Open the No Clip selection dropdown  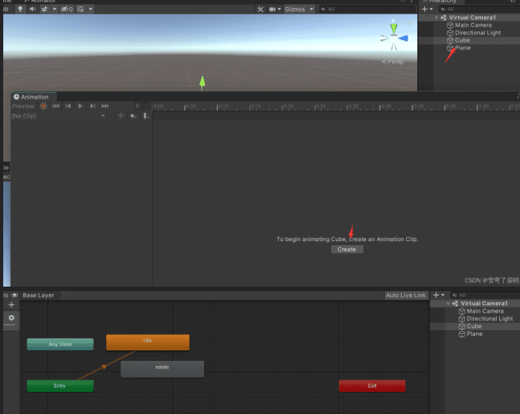[58, 116]
